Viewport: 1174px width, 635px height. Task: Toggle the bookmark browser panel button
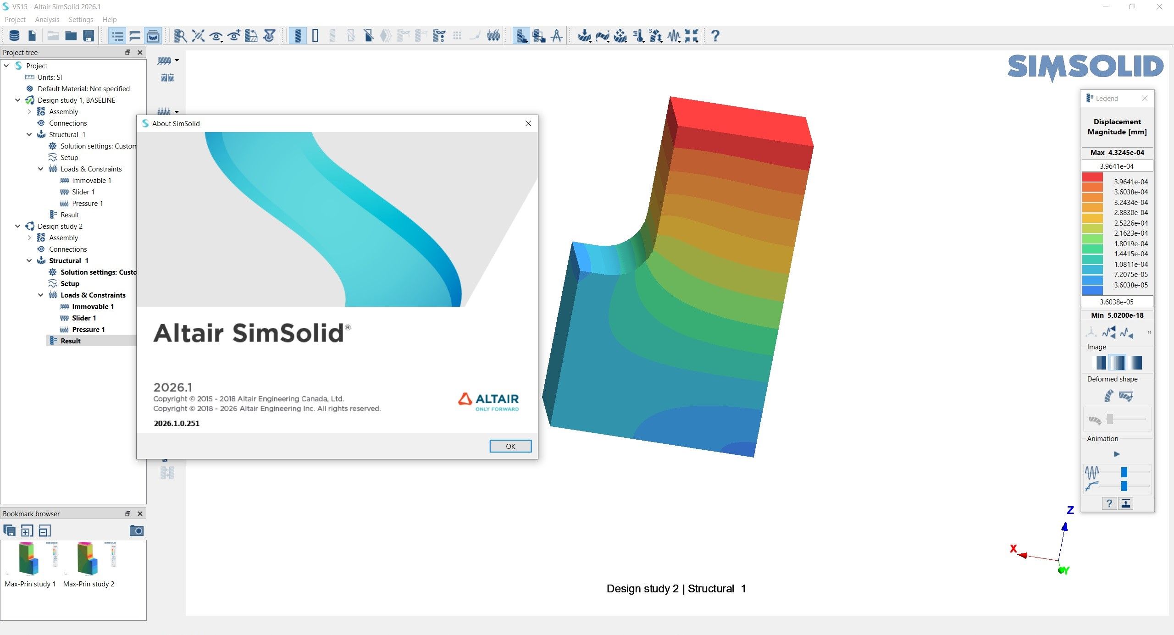pos(153,35)
